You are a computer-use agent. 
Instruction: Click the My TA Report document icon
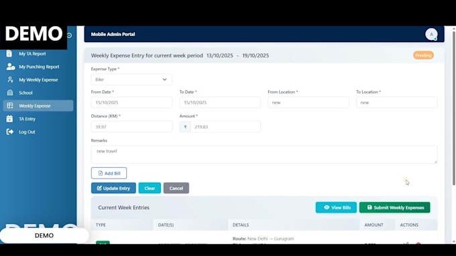point(9,53)
